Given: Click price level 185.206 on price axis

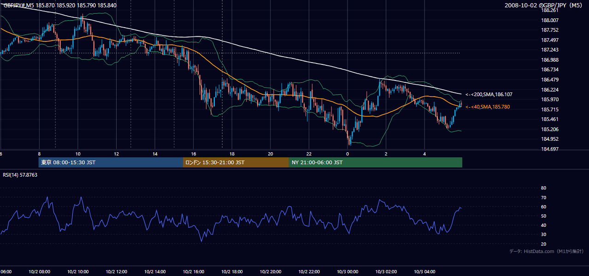Looking at the screenshot, I should [x=550, y=129].
